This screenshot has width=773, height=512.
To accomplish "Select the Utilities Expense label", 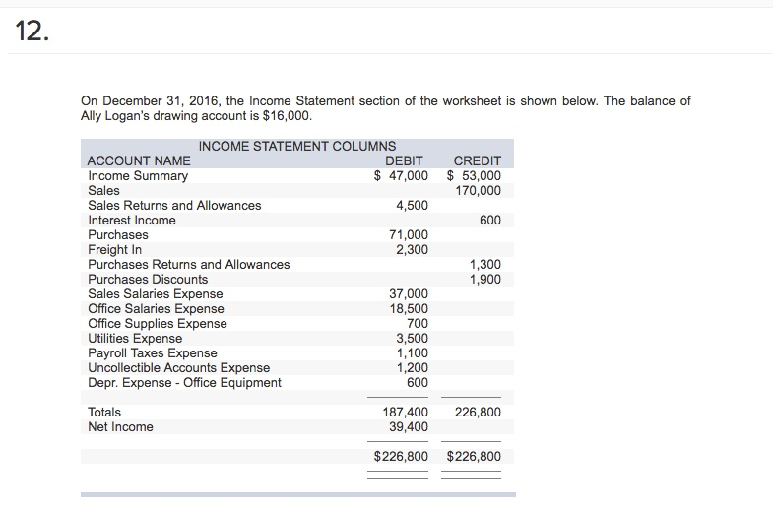I will coord(135,339).
